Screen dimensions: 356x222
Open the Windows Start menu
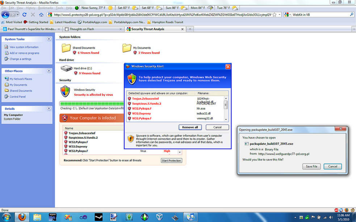tap(7, 217)
